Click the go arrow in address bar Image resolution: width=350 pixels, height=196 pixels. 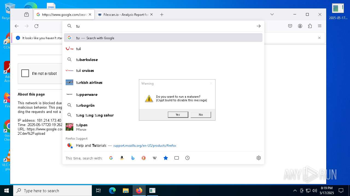coord(258,26)
